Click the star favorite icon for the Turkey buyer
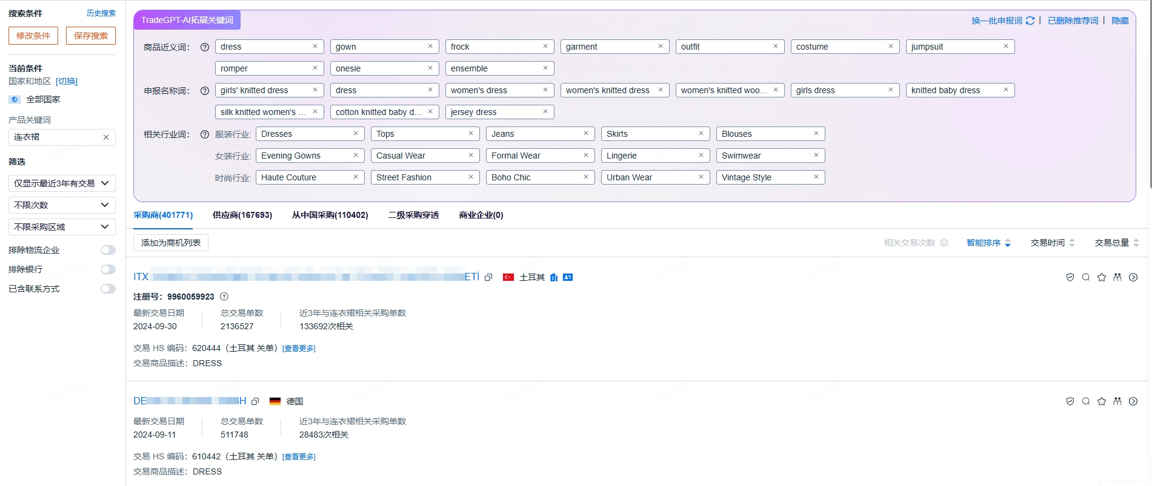The image size is (1152, 486). point(1102,277)
